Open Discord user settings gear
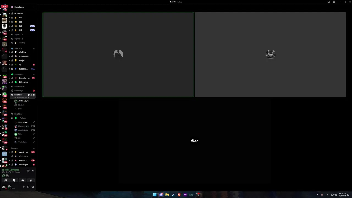The width and height of the screenshot is (352, 198). point(33,187)
